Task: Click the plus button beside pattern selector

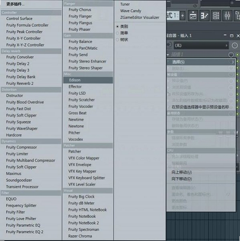Action: pyautogui.click(x=183, y=15)
